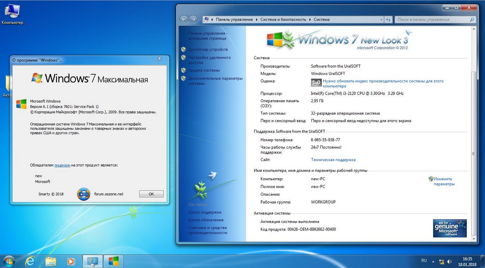Open root breadcrumb arrow beside computer icon
Screen dimensions: 485x268
coord(212,20)
